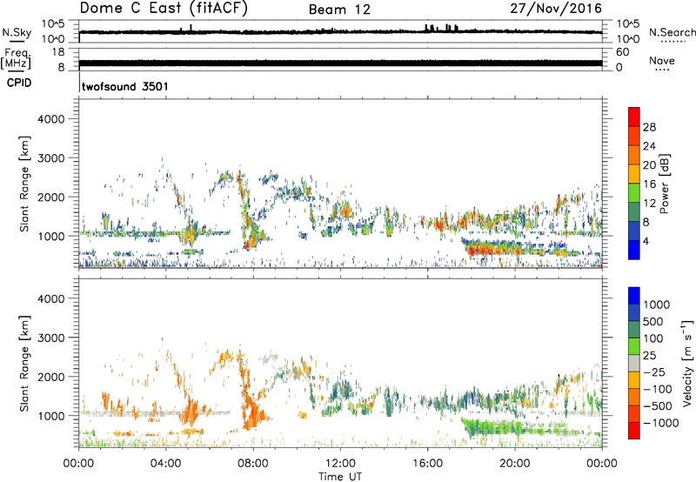Click the 2000 range label in velocity panel
This screenshot has width=696, height=482.
click(50, 377)
